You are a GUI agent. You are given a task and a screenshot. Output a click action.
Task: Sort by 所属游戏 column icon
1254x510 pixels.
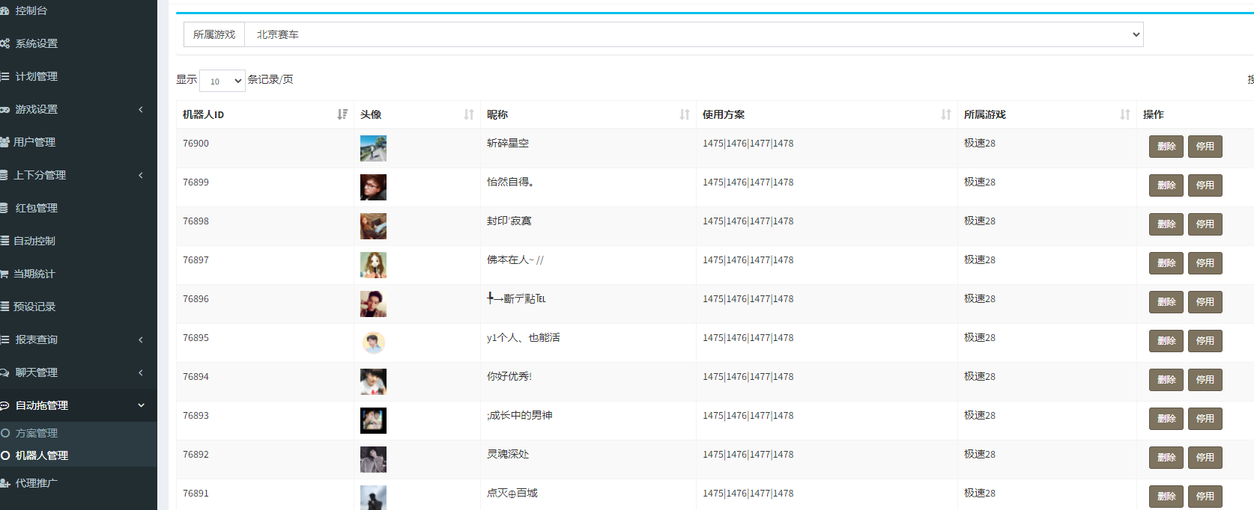point(1125,114)
